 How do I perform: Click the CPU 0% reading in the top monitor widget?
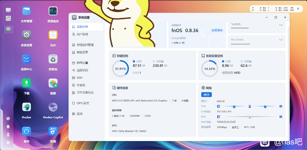[x=289, y=8]
